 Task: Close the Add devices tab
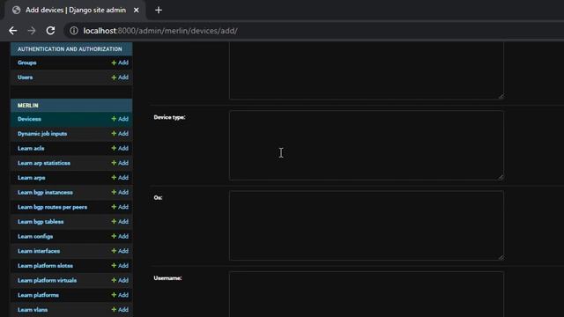click(x=136, y=10)
